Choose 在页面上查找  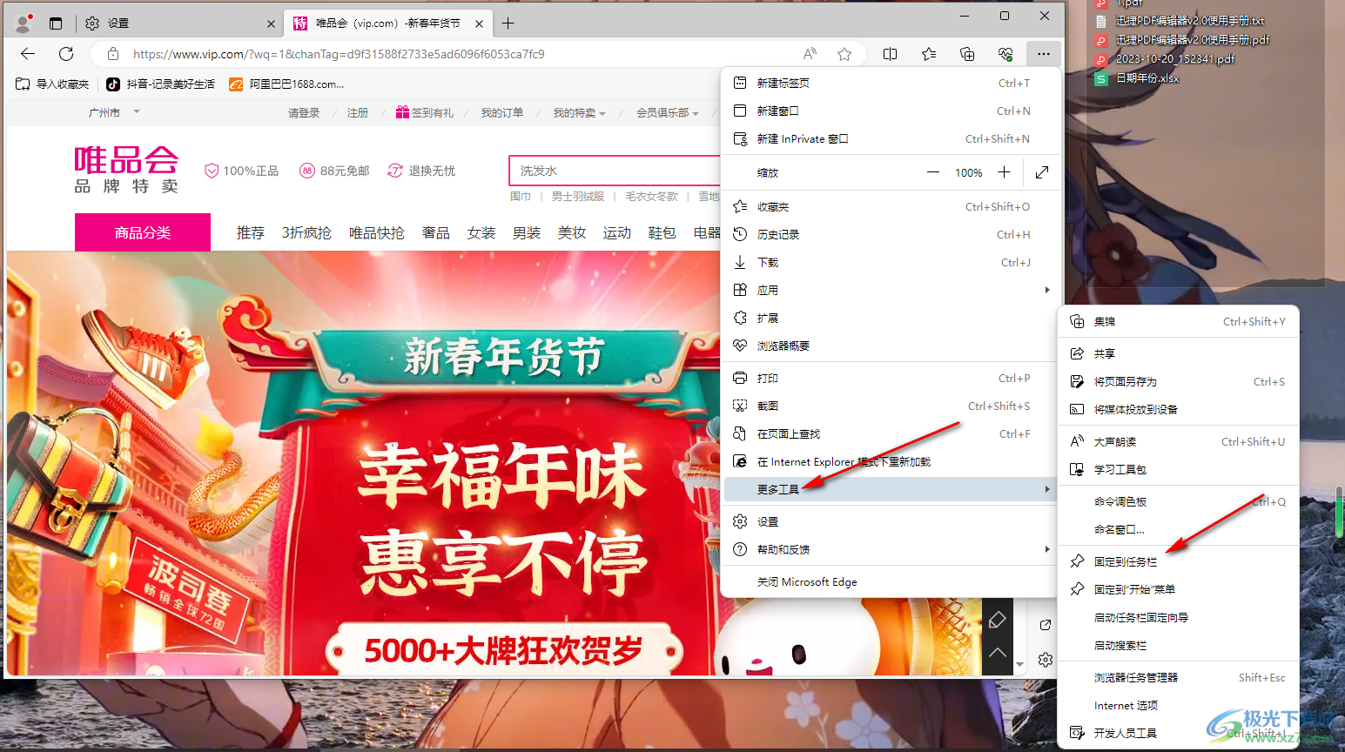click(891, 433)
